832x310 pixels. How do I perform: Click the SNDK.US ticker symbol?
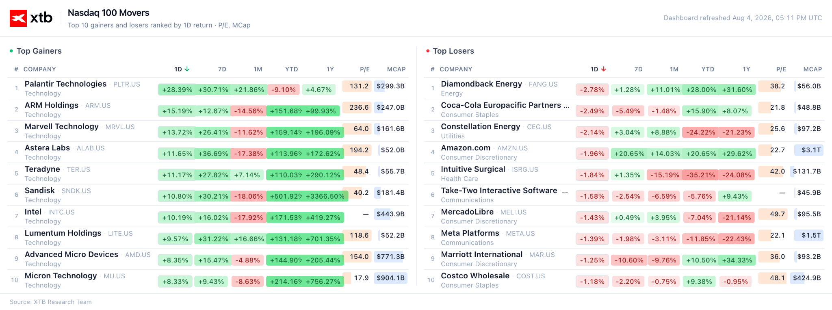coord(76,191)
